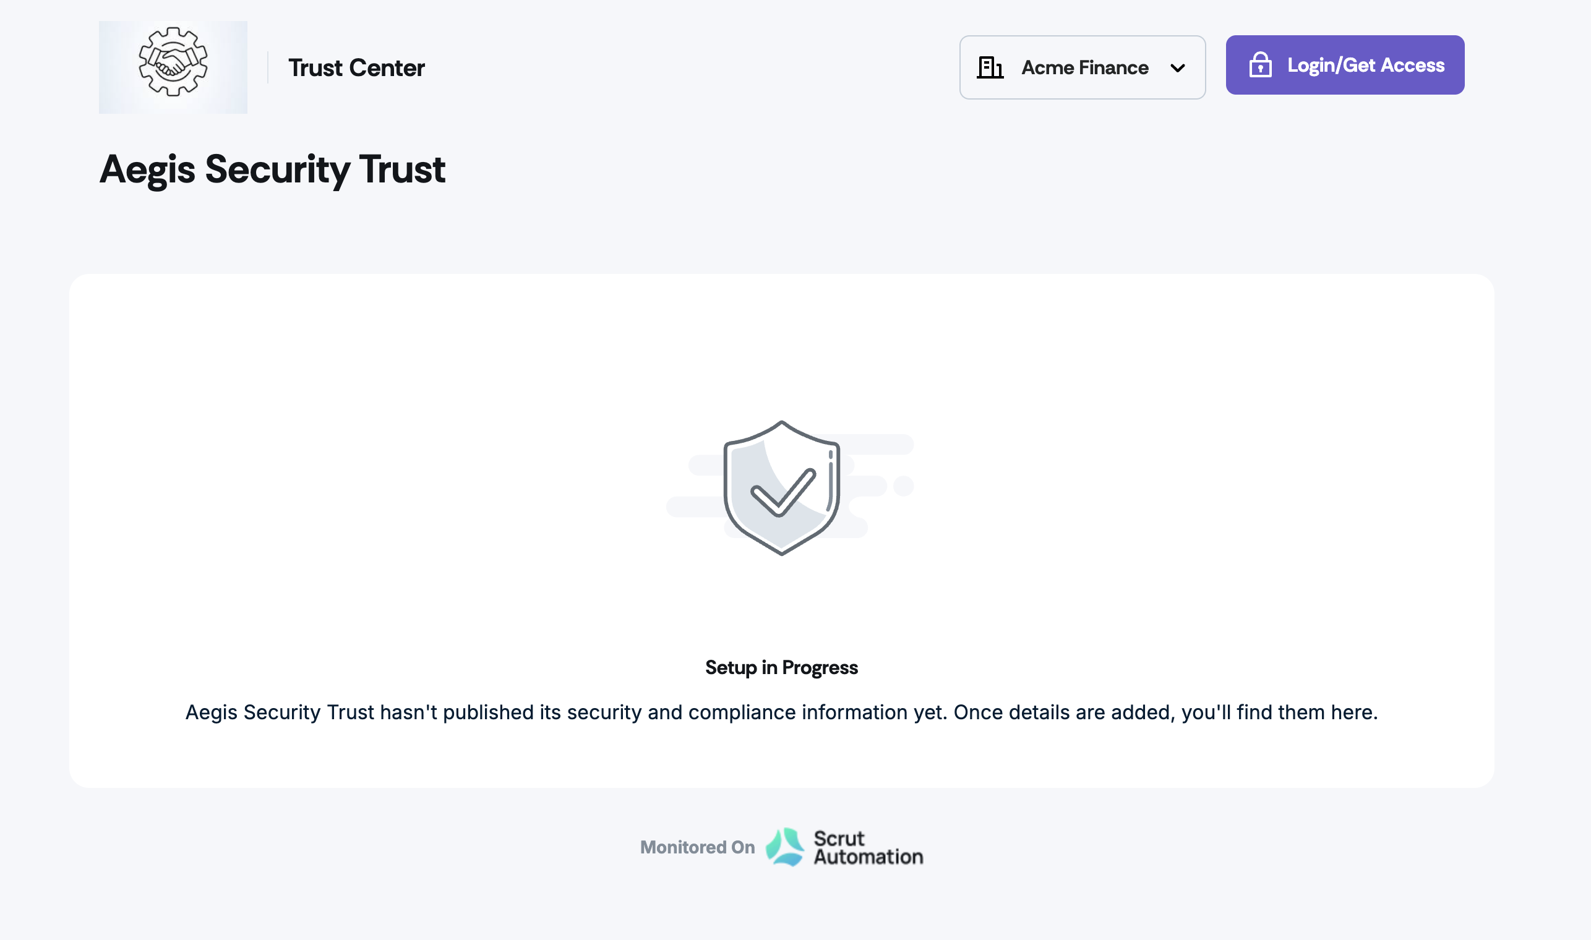Image resolution: width=1591 pixels, height=940 pixels.
Task: Click the Aegis Security Trust page heading
Action: pos(272,169)
